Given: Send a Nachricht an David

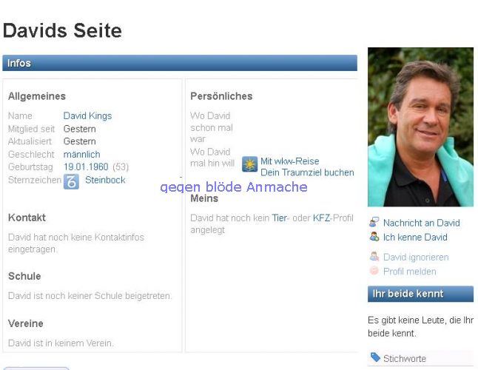Looking at the screenshot, I should [421, 223].
